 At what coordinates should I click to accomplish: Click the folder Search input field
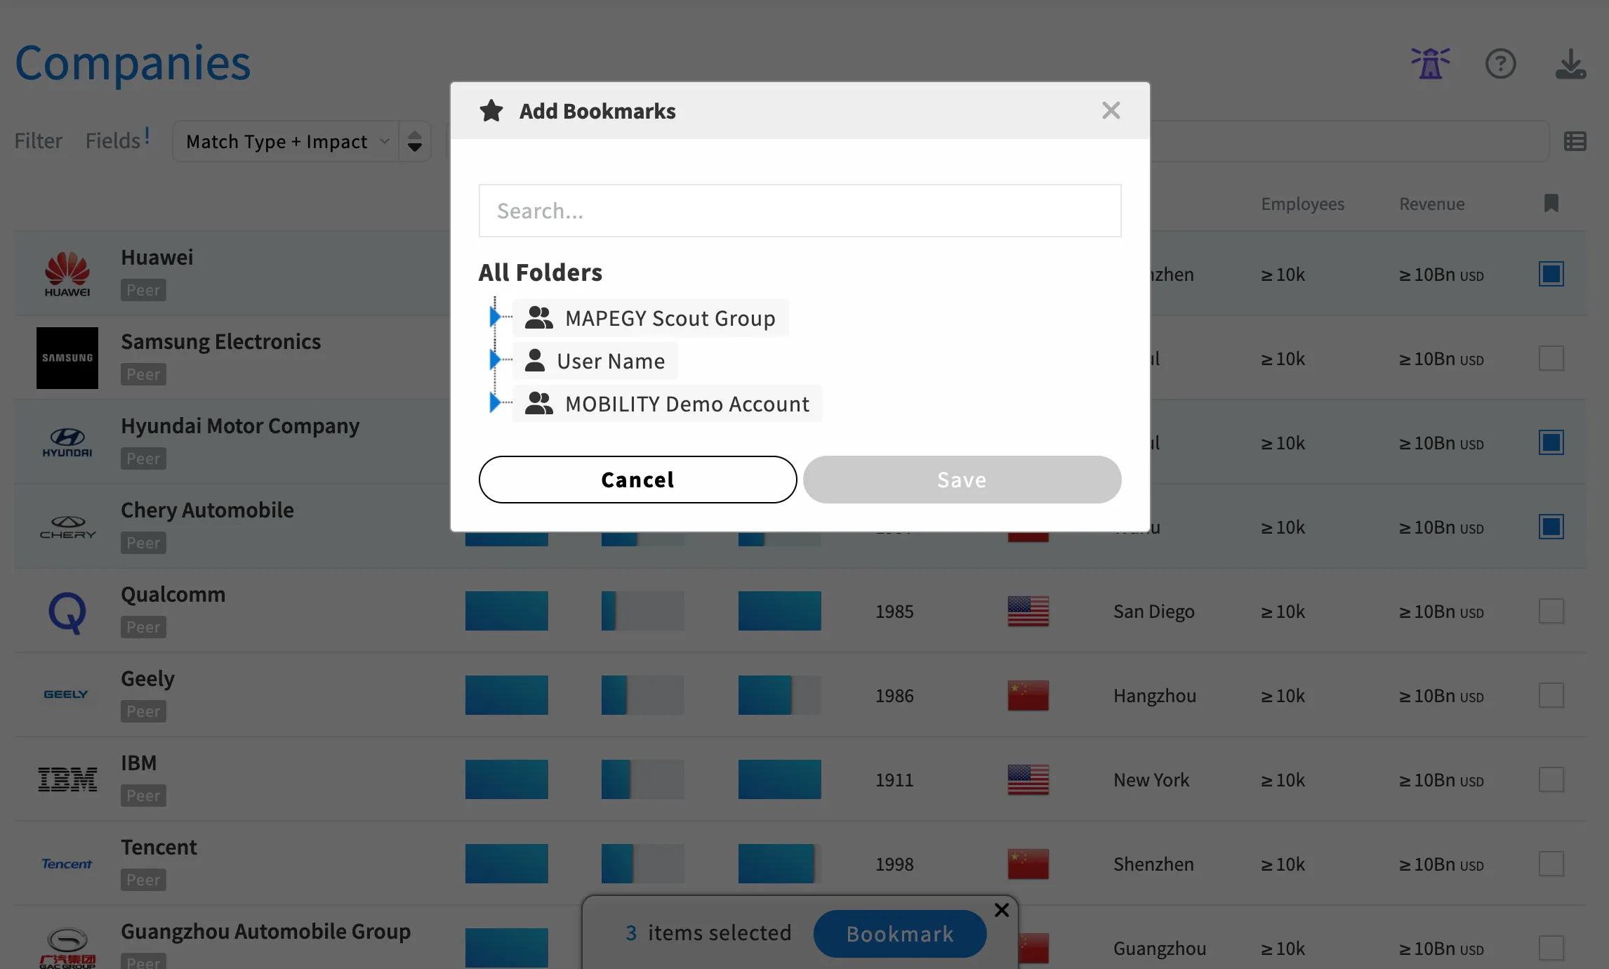tap(800, 211)
